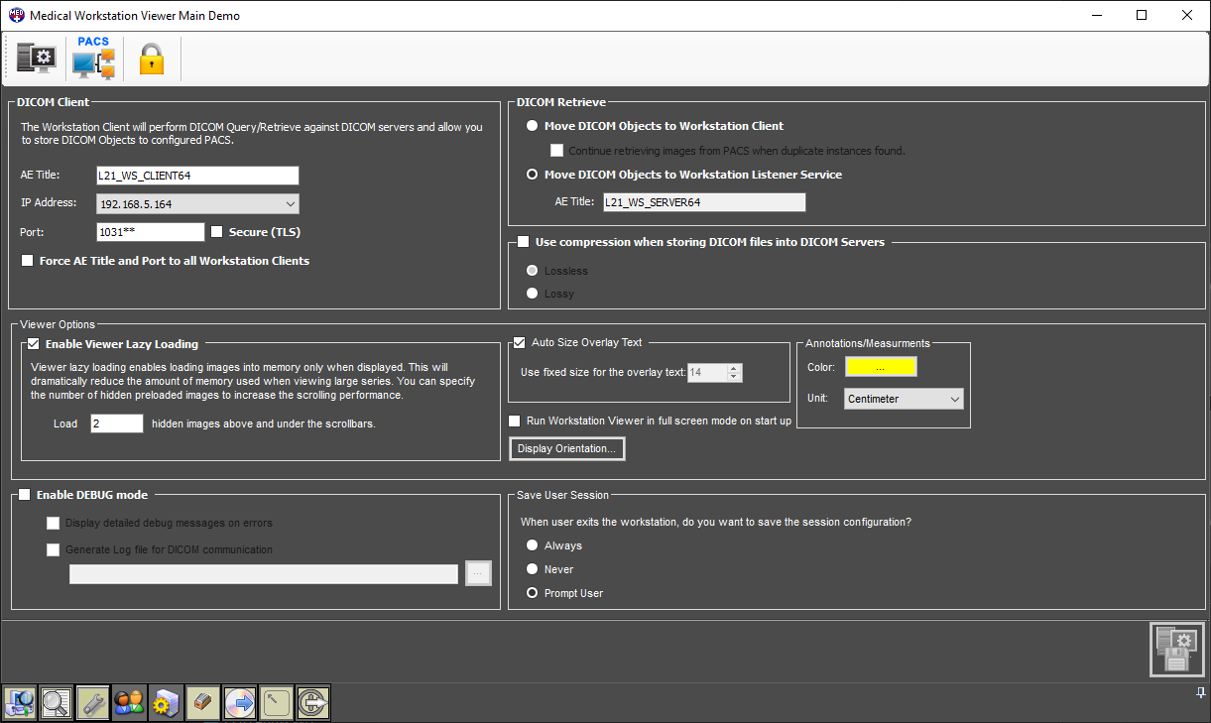
Task: Enable the Secure (TLS) checkbox
Action: coord(218,232)
